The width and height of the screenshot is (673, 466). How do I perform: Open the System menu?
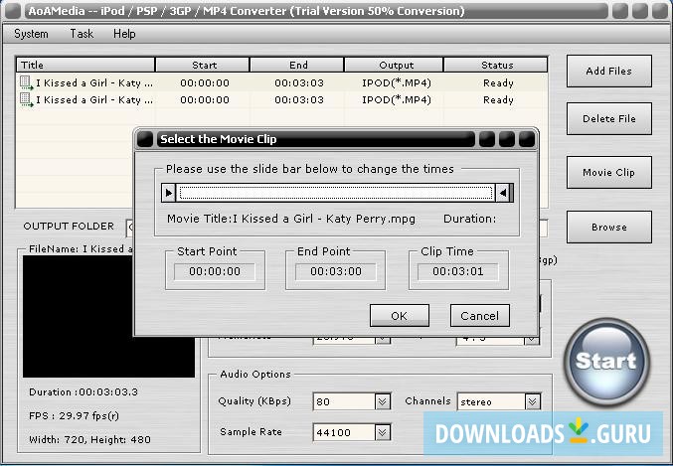31,34
